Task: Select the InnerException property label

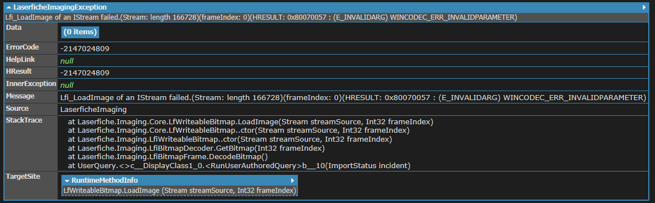Action: [31, 83]
